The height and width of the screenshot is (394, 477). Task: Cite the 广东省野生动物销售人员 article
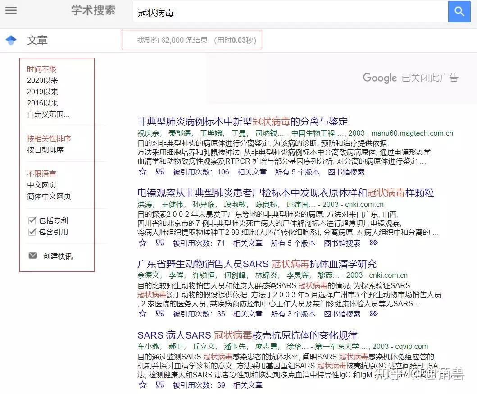[x=160, y=313]
